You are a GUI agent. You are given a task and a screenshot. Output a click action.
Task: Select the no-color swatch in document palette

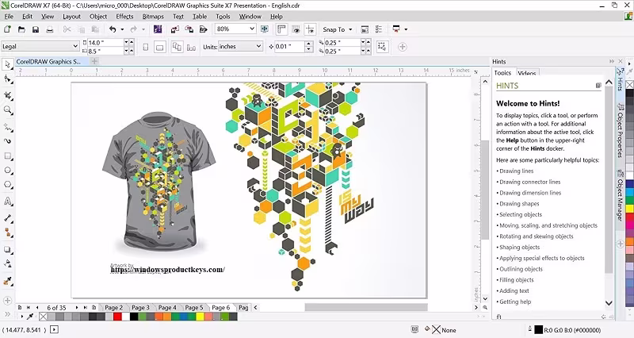point(44,317)
